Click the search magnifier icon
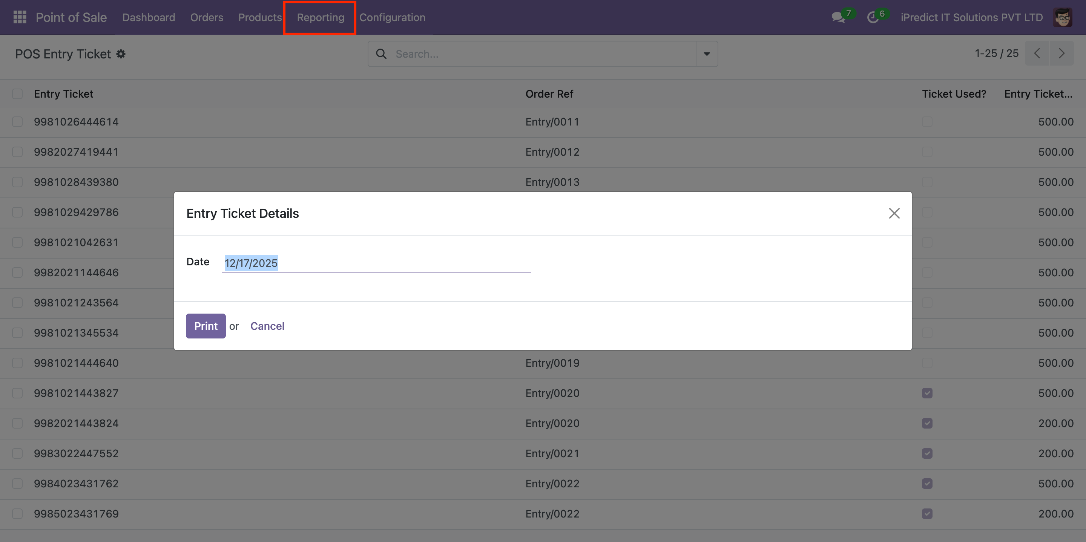This screenshot has height=542, width=1086. [x=381, y=54]
